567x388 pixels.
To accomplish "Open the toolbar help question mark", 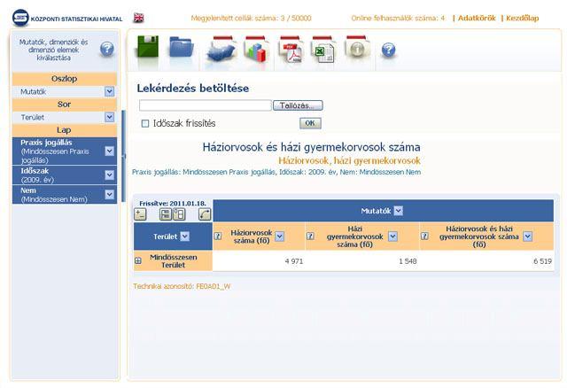I will [x=388, y=50].
